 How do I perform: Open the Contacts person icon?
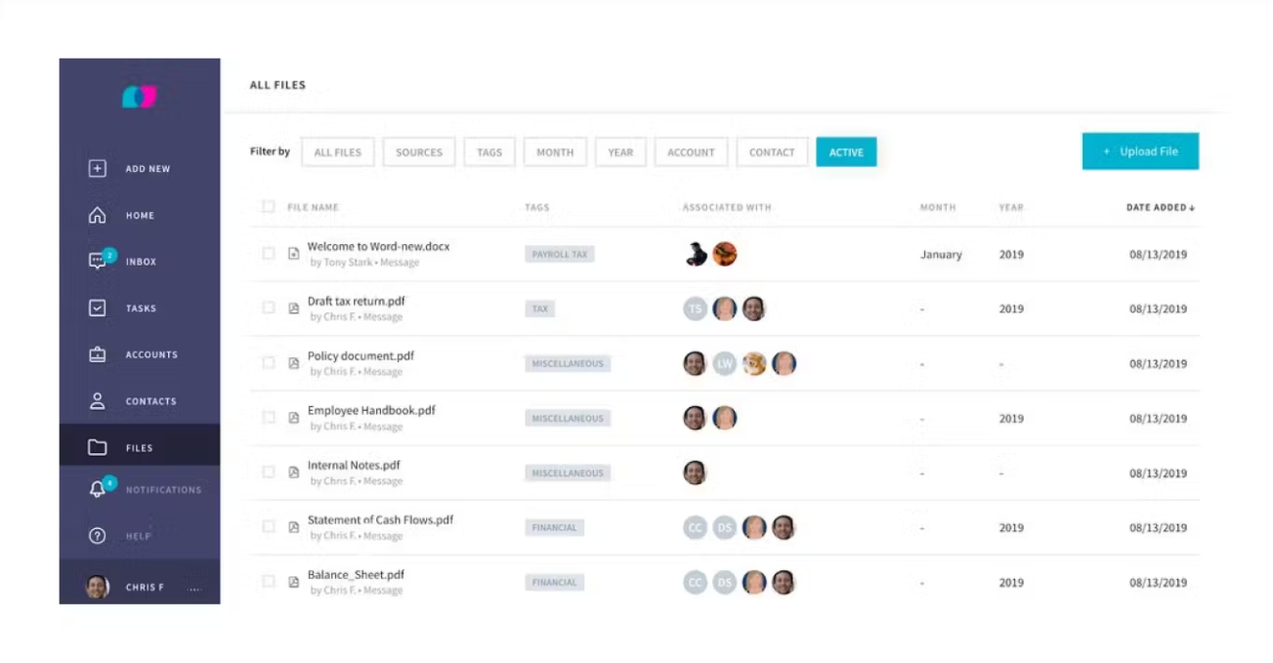click(98, 401)
